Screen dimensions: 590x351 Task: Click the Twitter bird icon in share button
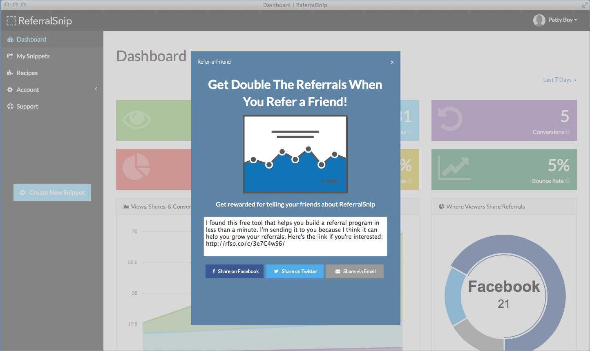click(x=276, y=271)
